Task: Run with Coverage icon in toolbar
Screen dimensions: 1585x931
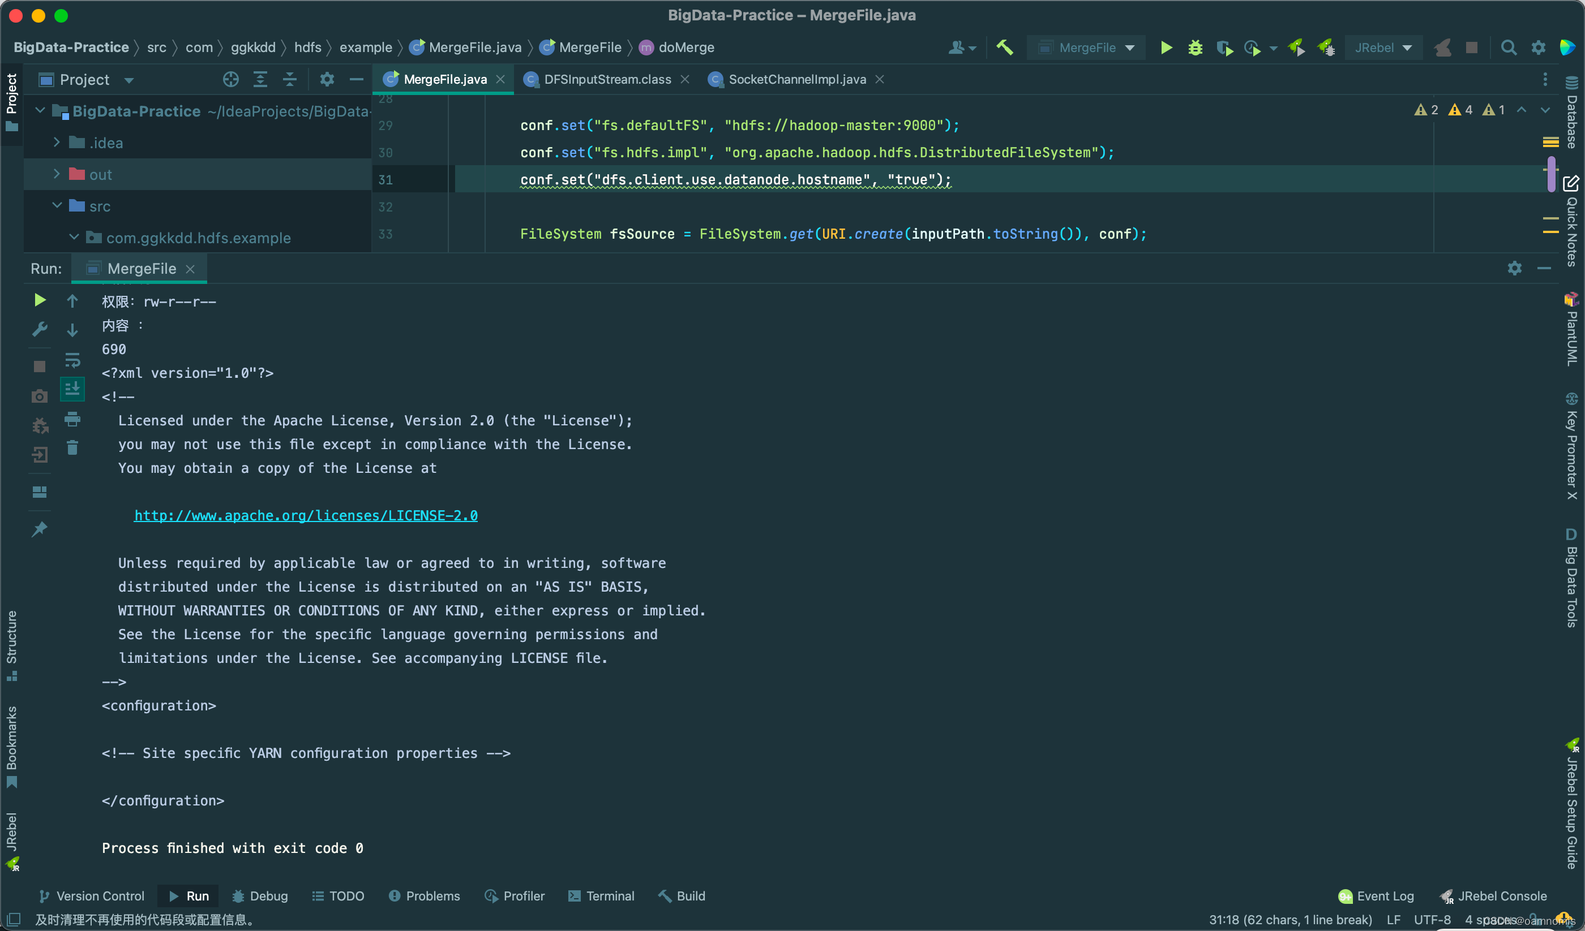Action: coord(1224,48)
